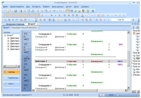Open the Вставить menu

(36, 7)
